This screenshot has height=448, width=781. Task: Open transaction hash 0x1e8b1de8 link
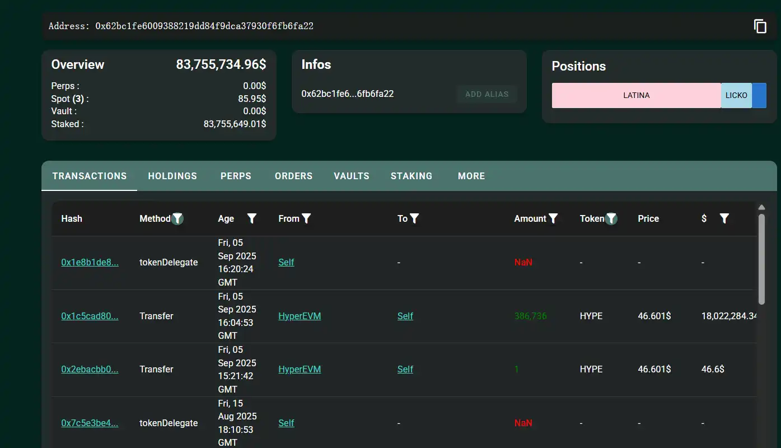point(90,263)
